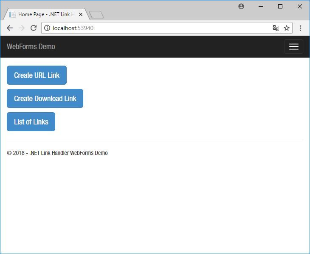
Task: Close the Home Page tab
Action: (80, 14)
